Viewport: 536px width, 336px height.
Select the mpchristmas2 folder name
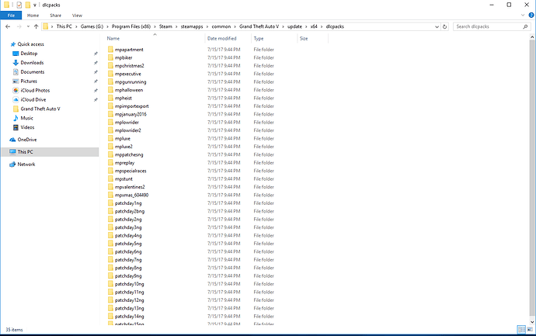[x=129, y=65]
